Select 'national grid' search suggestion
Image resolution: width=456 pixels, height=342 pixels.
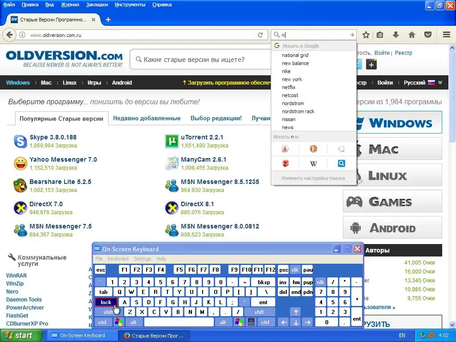tap(313, 55)
